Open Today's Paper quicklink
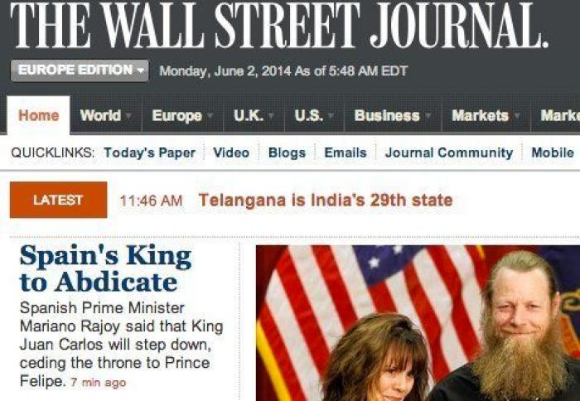This screenshot has width=580, height=401. [149, 152]
